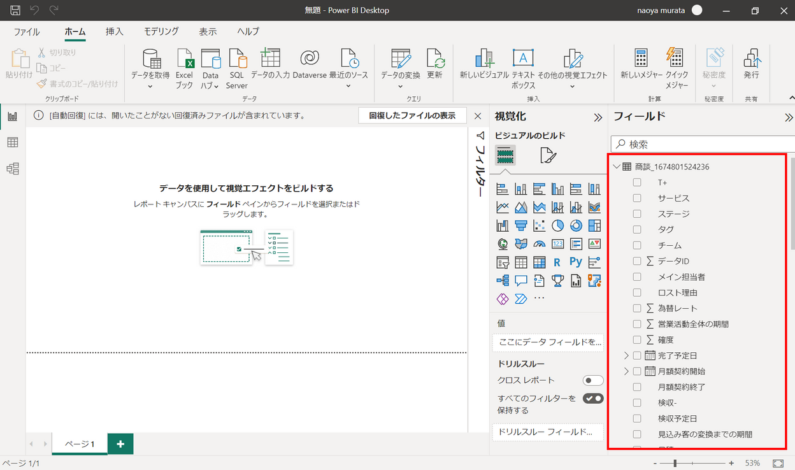Open データの入力 to enter data
The height and width of the screenshot is (470, 795).
(270, 64)
